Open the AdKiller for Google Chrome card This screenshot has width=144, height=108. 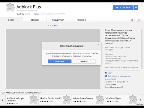tap(22, 100)
